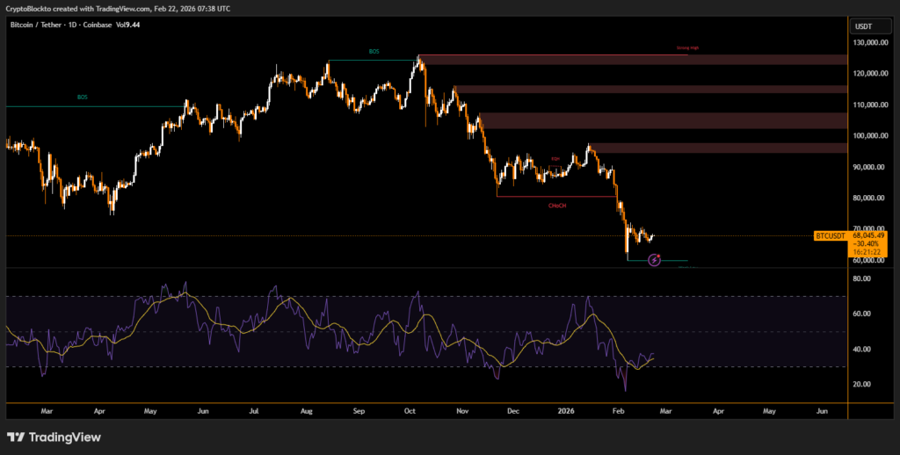Viewport: 900px width, 455px height.
Task: Click the 2026 marker on the time axis
Action: (x=565, y=410)
